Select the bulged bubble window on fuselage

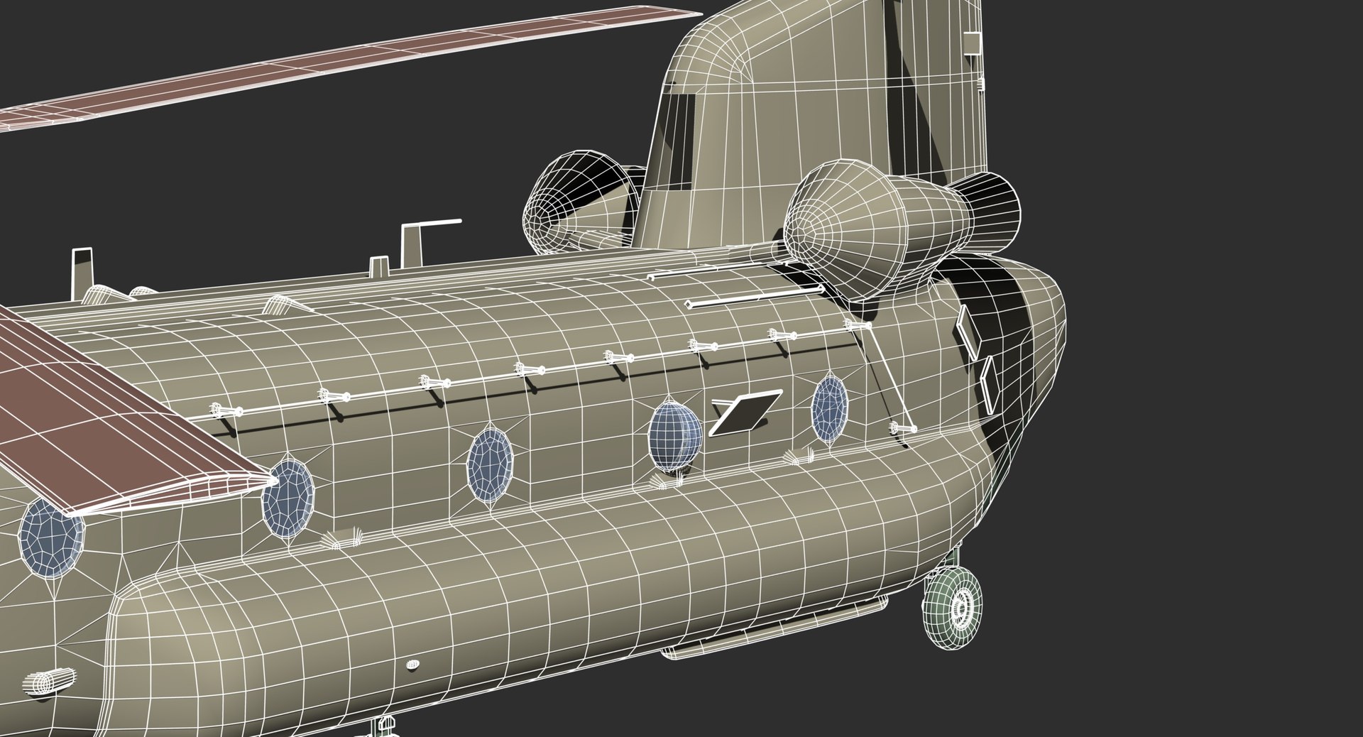pos(674,437)
